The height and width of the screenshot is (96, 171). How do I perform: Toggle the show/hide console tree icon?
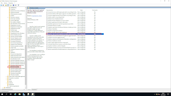coord(8,5)
